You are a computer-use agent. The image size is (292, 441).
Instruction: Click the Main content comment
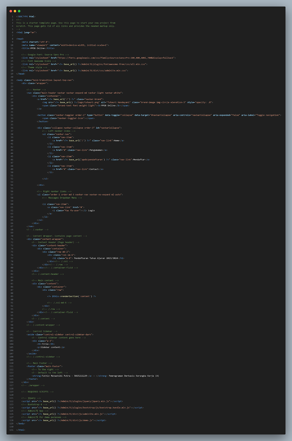point(45,280)
